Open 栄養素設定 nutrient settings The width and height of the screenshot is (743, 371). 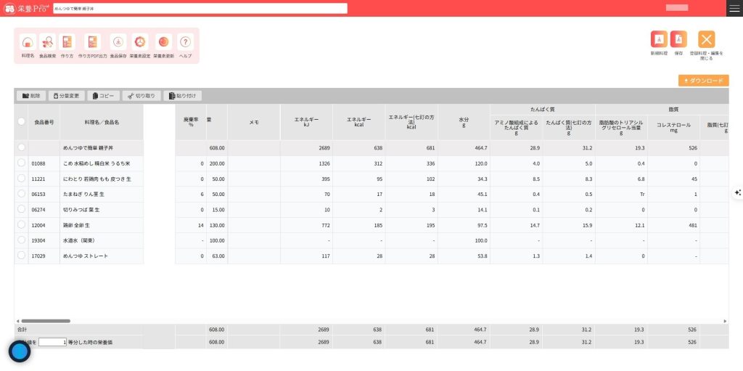coord(140,42)
